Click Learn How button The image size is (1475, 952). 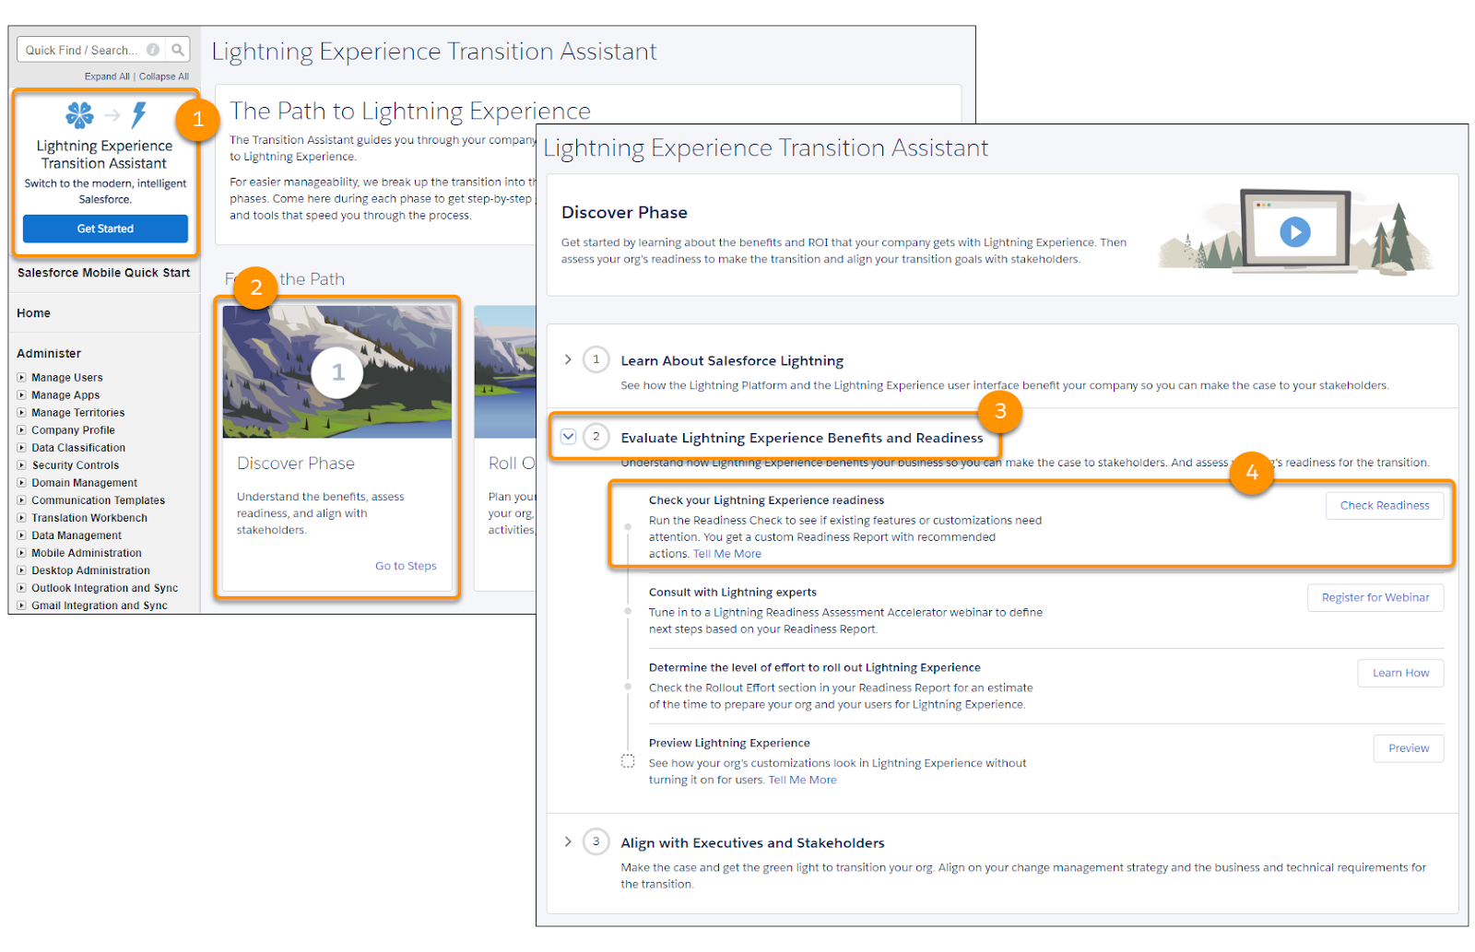click(x=1400, y=673)
